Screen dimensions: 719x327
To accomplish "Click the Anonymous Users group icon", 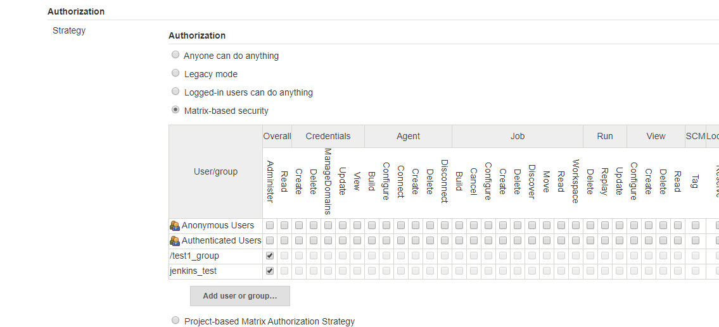I will 175,225.
